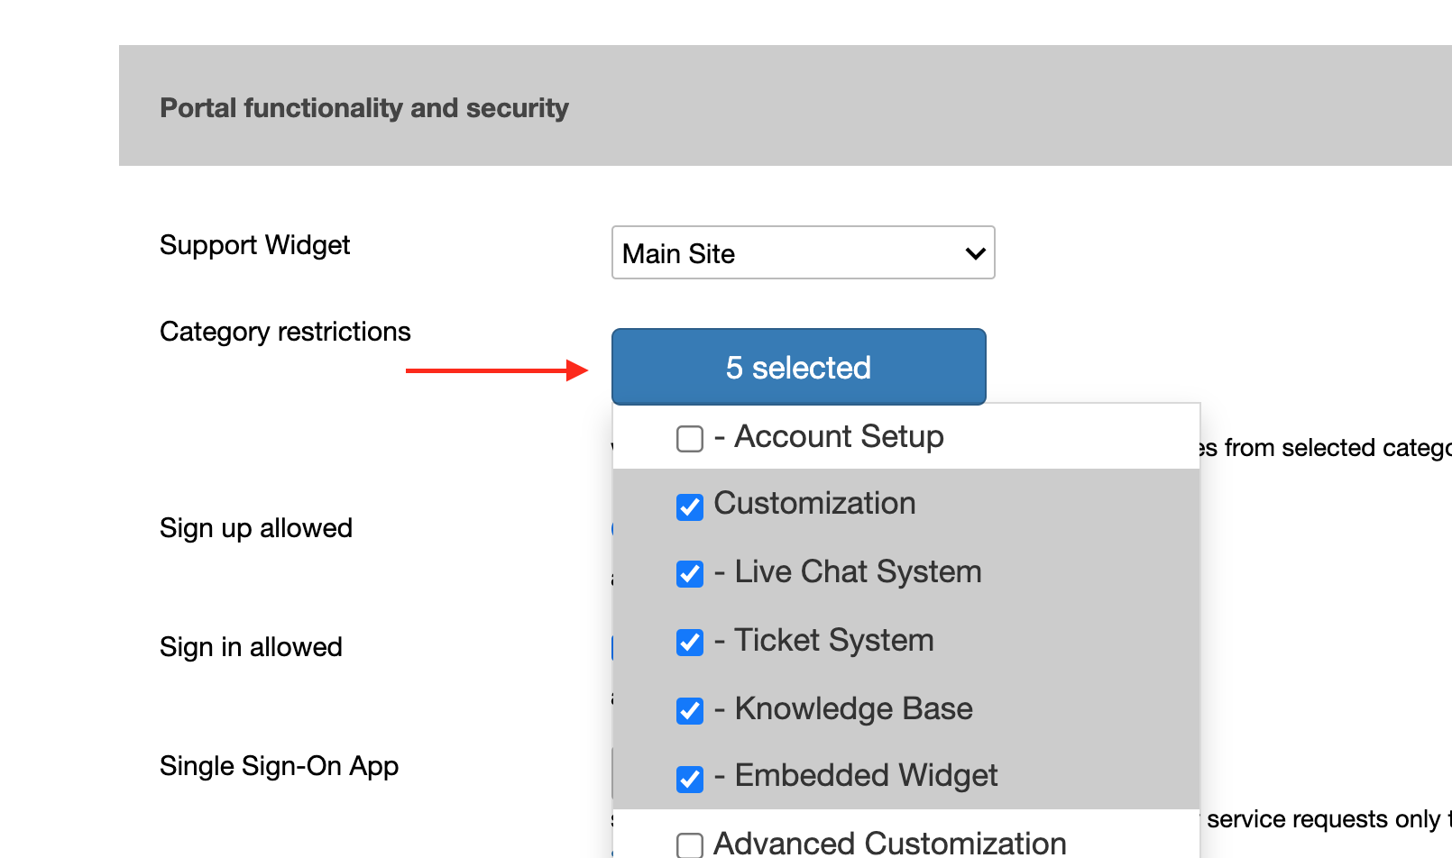Enable the Account Setup category checkbox
This screenshot has height=858, width=1452.
tap(689, 438)
